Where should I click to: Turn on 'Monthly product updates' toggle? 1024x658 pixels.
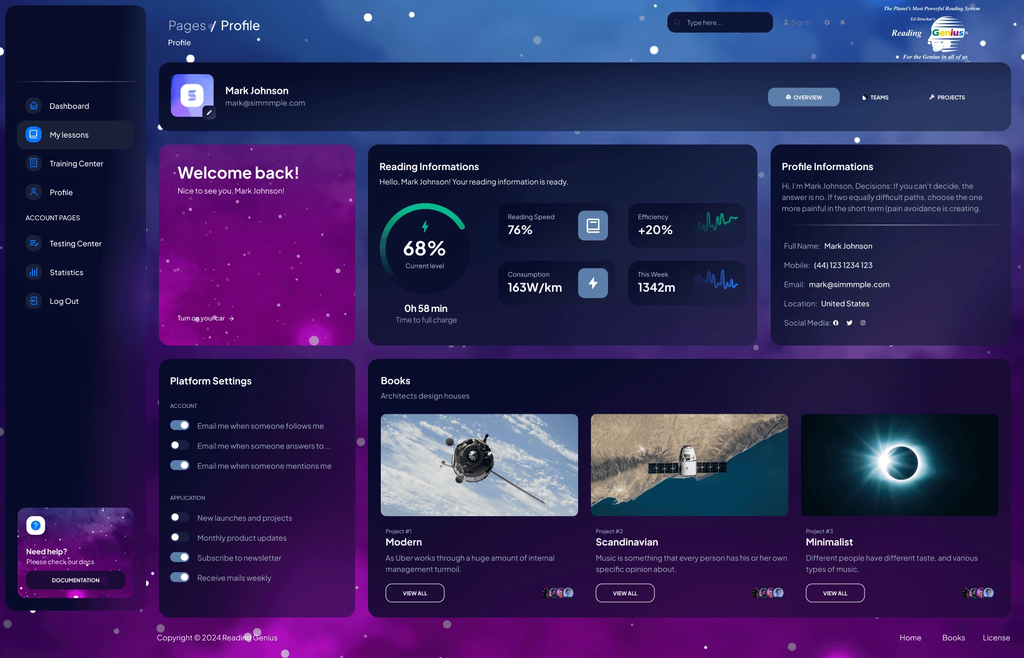point(180,537)
